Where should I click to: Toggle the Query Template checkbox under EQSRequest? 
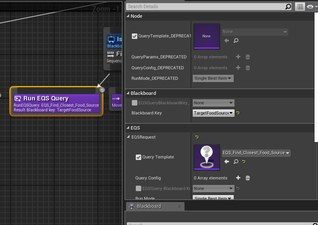click(x=138, y=157)
